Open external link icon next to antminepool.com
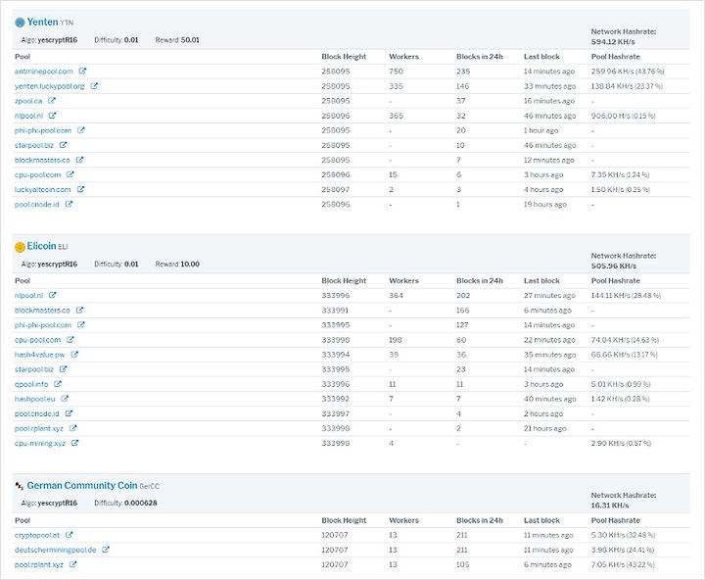The image size is (705, 580). pyautogui.click(x=82, y=72)
